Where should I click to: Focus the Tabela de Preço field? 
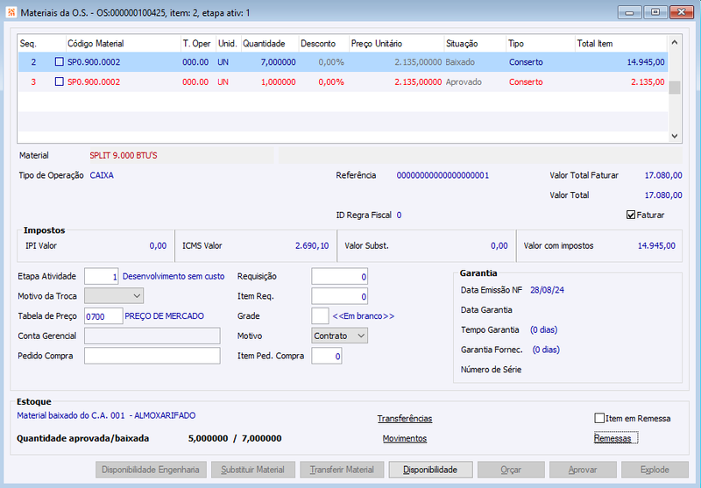103,316
